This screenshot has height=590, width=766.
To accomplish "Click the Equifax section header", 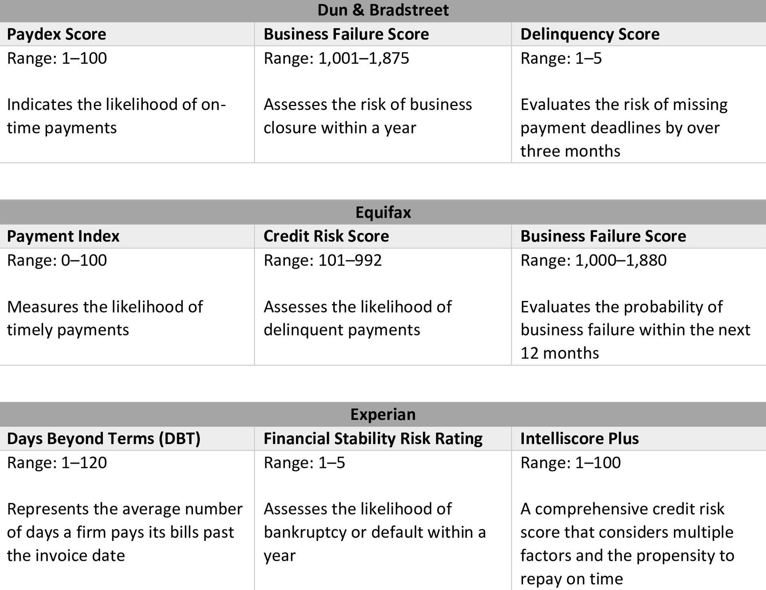I will [x=383, y=212].
